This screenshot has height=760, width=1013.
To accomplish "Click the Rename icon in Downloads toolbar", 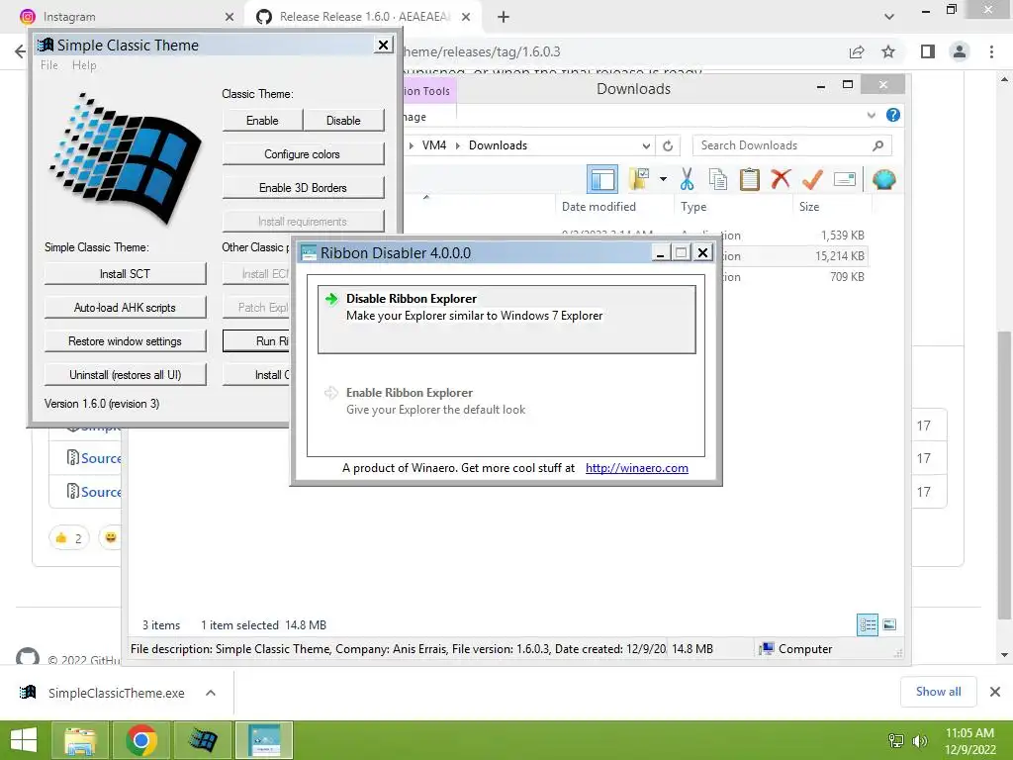I will (x=845, y=179).
